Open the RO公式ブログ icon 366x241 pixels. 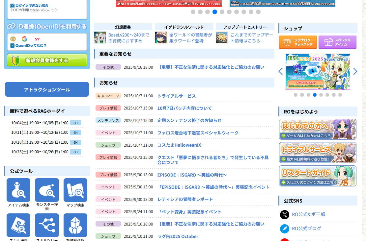[x=285, y=229]
